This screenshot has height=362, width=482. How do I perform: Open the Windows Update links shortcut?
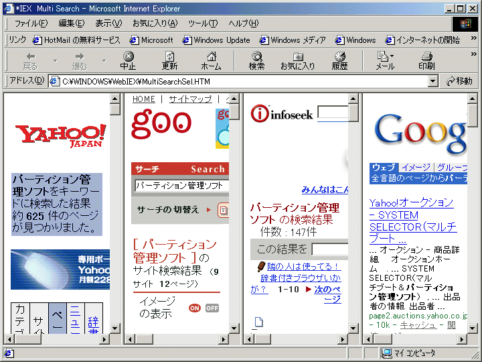[216, 40]
